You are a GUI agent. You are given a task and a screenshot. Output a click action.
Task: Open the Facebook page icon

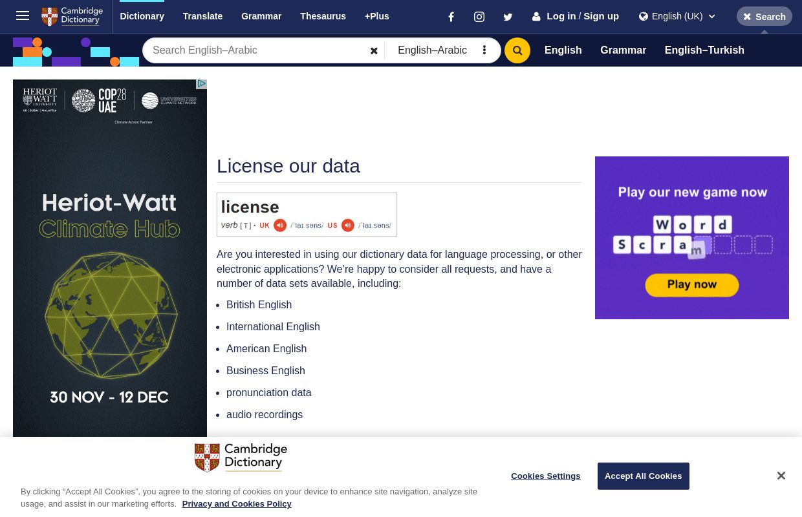pos(451,17)
